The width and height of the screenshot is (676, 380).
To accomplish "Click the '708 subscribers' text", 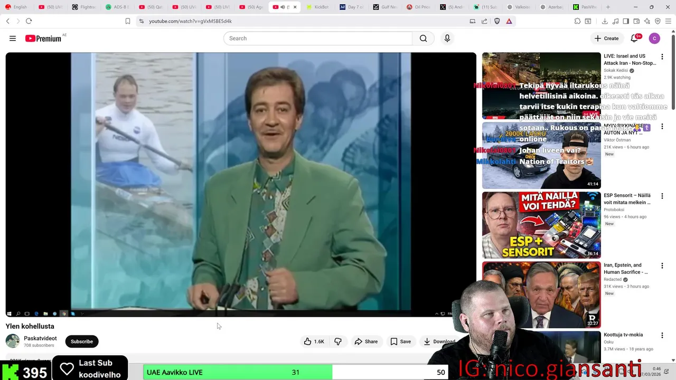I will [x=39, y=345].
